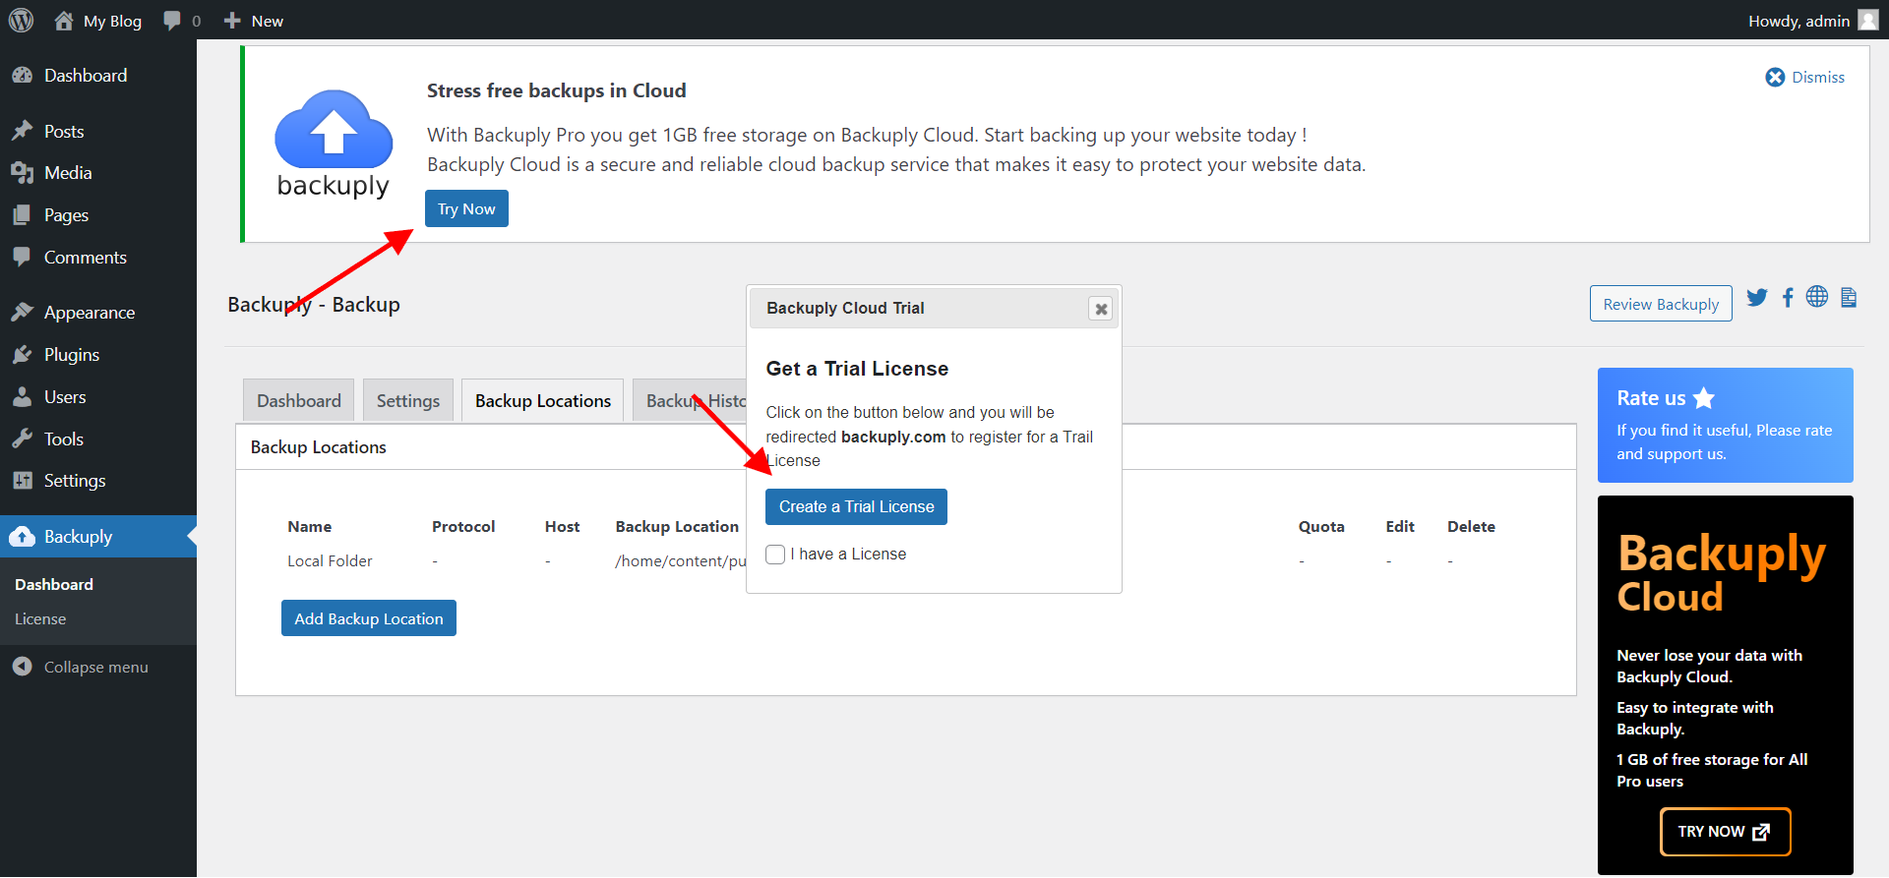The image size is (1889, 878).
Task: Click the Rate us star icon
Action: click(x=1704, y=398)
